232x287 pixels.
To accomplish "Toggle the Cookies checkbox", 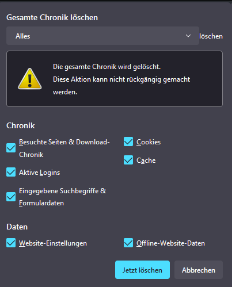I will tap(128, 141).
